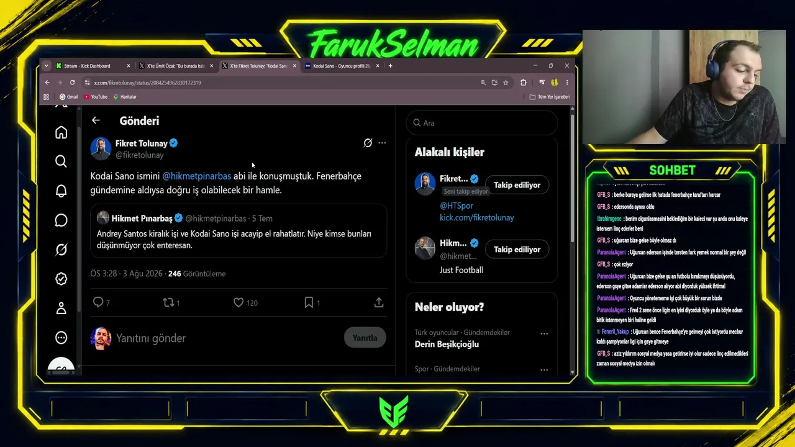
Task: Open the Haritalar bookmark
Action: (125, 97)
